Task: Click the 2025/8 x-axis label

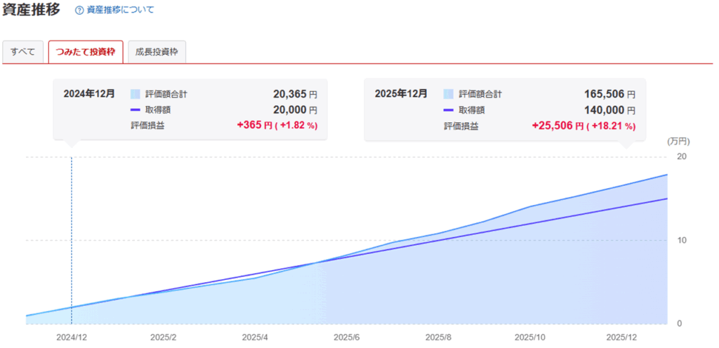Action: tap(437, 337)
